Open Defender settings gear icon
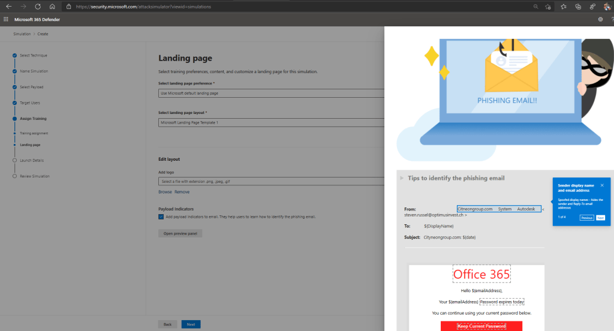This screenshot has height=331, width=614. point(600,19)
